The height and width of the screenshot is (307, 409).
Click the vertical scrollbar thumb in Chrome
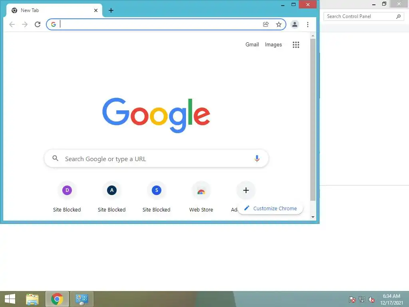click(x=313, y=120)
